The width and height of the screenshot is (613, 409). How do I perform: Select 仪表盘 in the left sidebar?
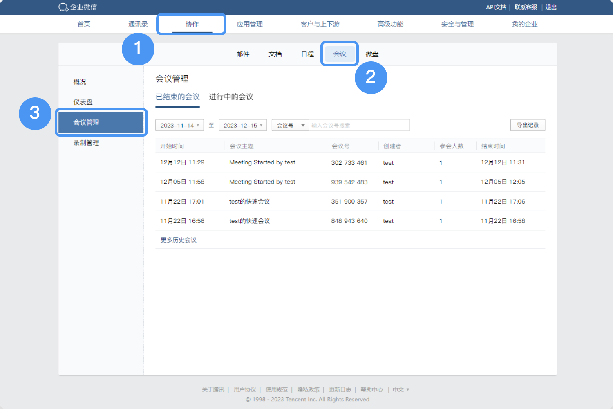(x=83, y=102)
